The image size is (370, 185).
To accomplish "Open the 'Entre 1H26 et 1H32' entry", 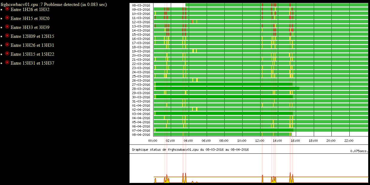I will click(30, 10).
